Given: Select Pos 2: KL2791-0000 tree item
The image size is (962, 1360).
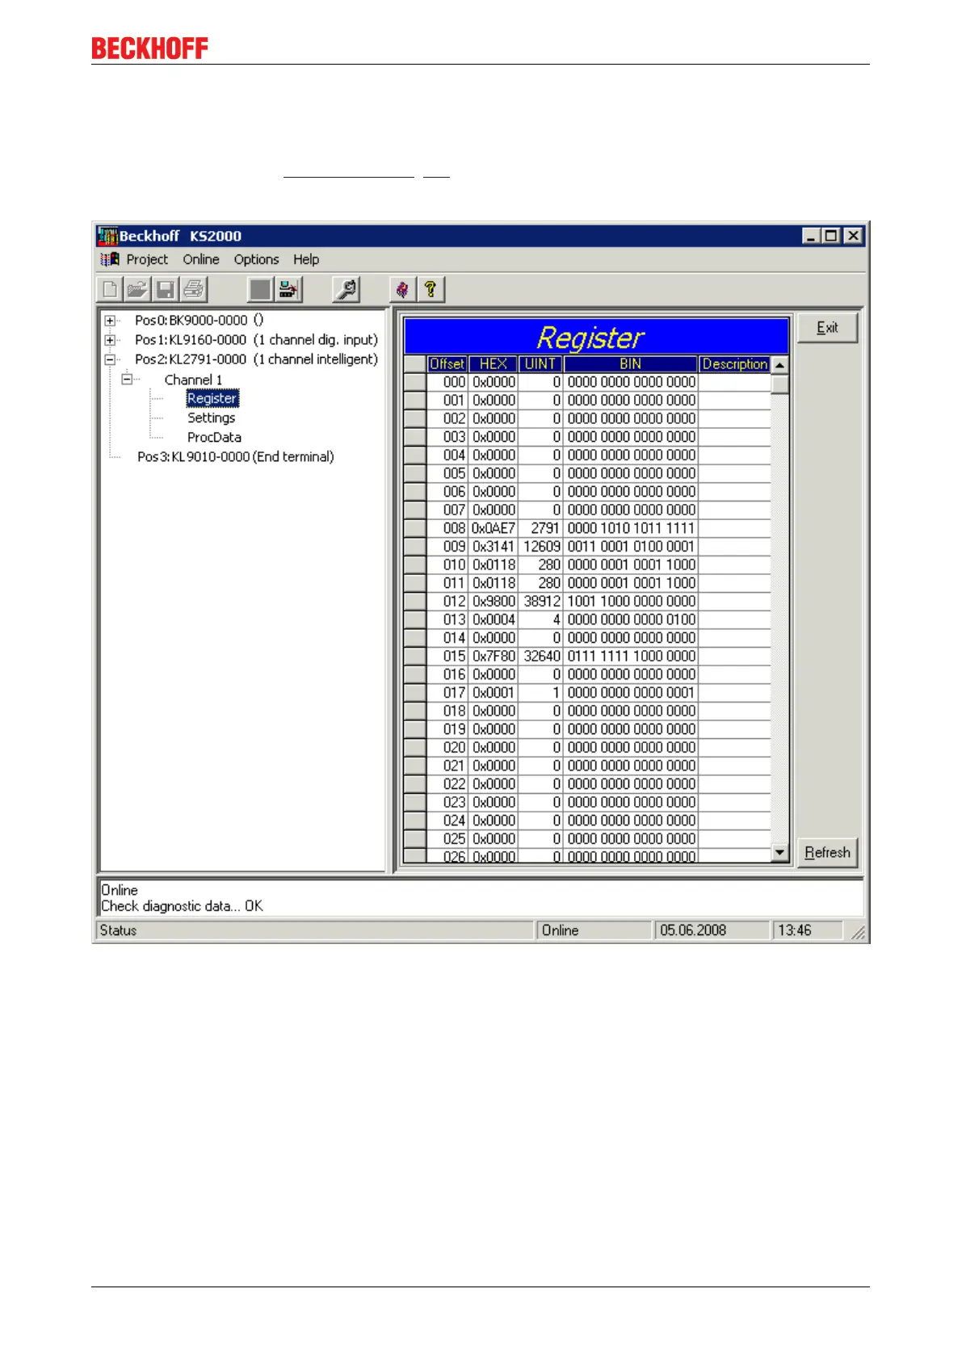Looking at the screenshot, I should (256, 359).
